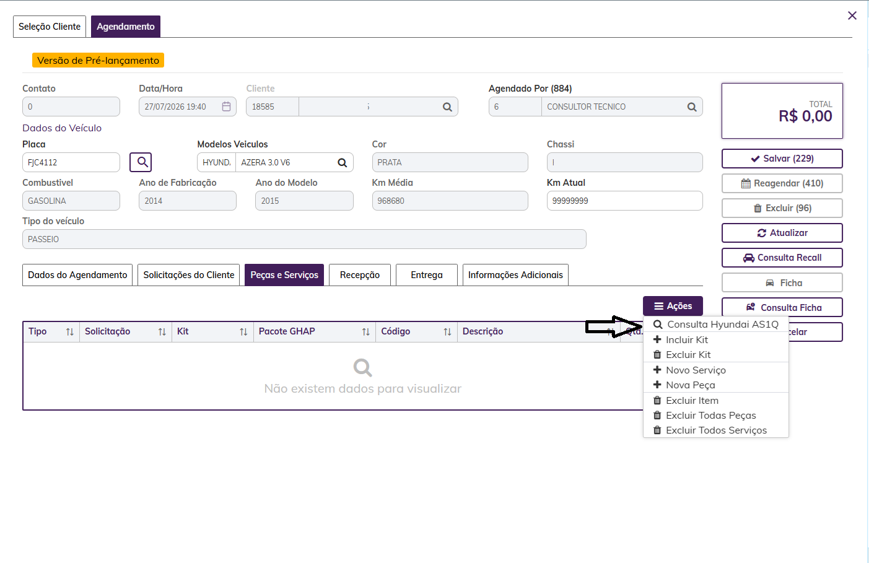Switch to the Recepção tab
The width and height of the screenshot is (869, 563).
[360, 275]
